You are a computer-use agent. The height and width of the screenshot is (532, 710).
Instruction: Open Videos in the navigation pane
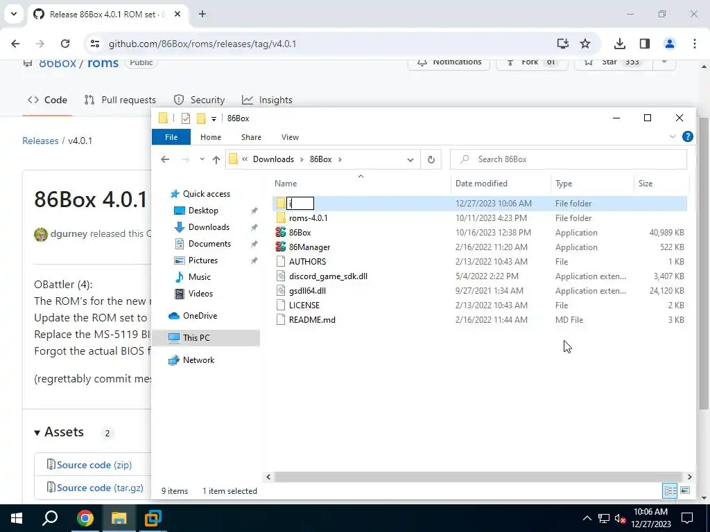pos(200,294)
